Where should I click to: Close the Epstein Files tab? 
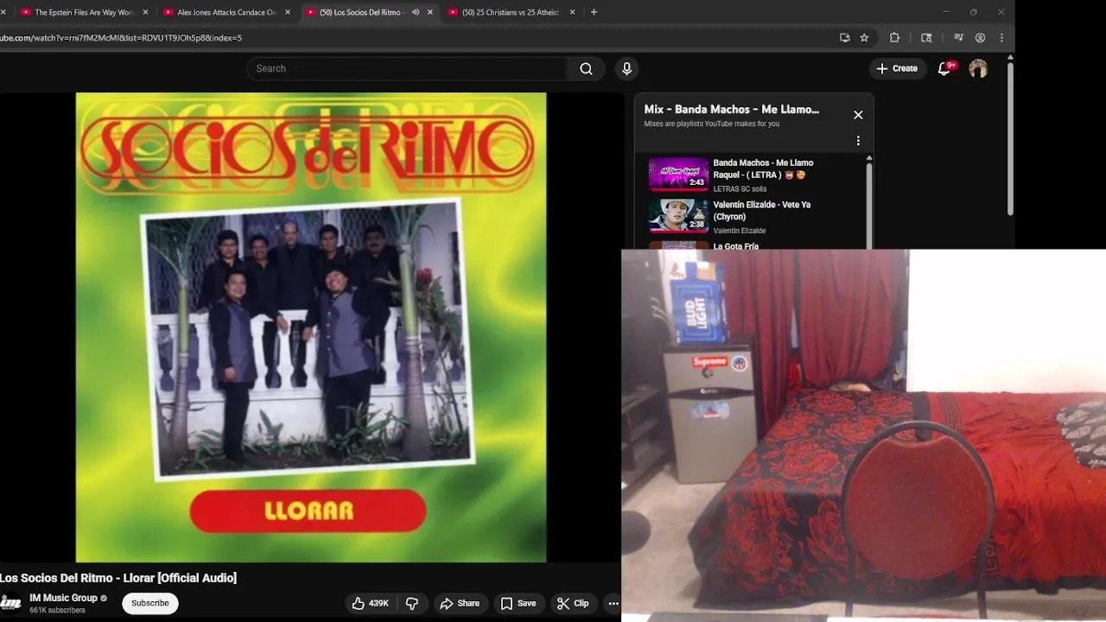pos(145,12)
